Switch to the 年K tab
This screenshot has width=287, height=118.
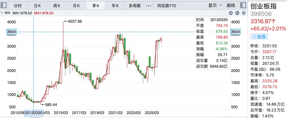click(115, 6)
